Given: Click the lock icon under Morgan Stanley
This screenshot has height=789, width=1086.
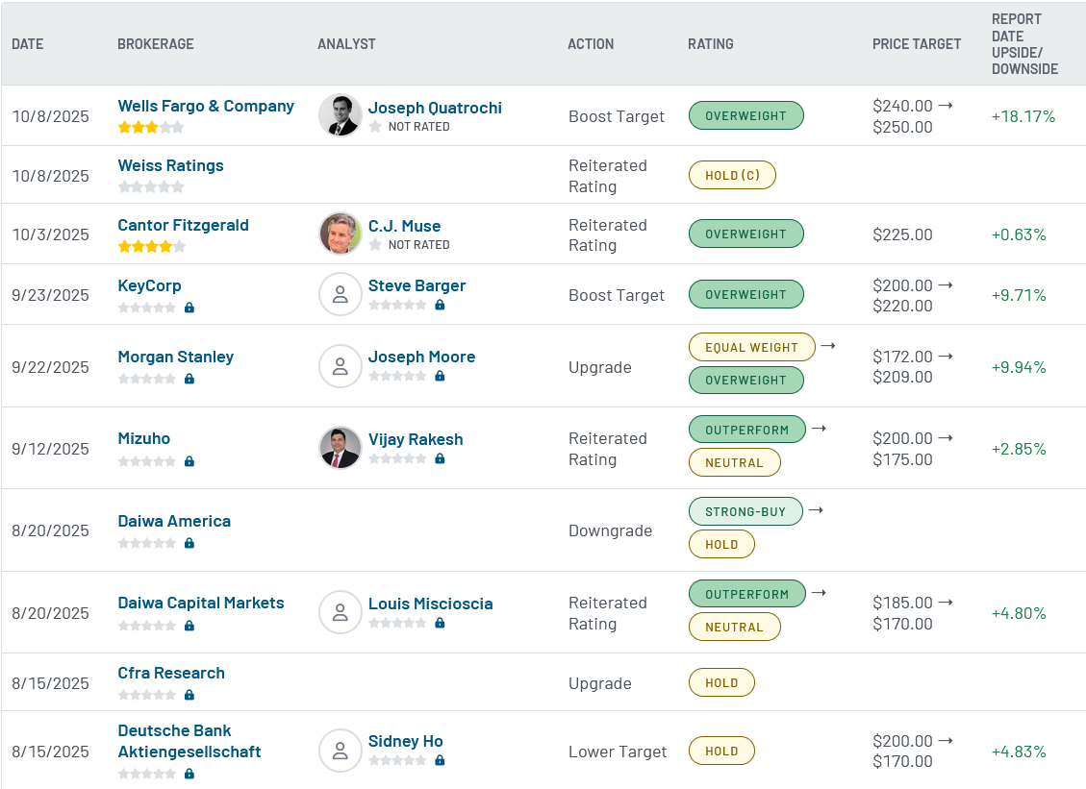Looking at the screenshot, I should (189, 380).
